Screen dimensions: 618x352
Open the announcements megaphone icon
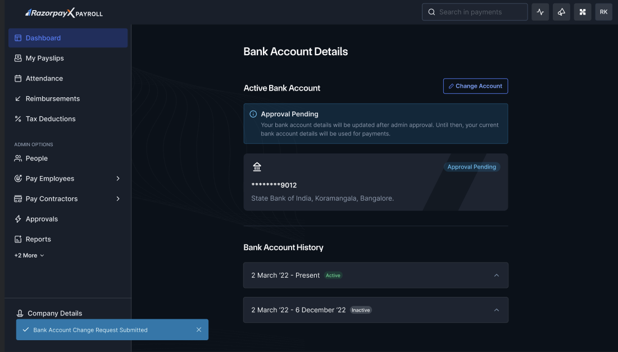click(x=561, y=12)
